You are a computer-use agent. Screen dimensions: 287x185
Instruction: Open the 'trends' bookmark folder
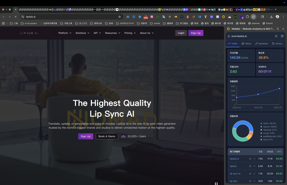[x=155, y=23]
